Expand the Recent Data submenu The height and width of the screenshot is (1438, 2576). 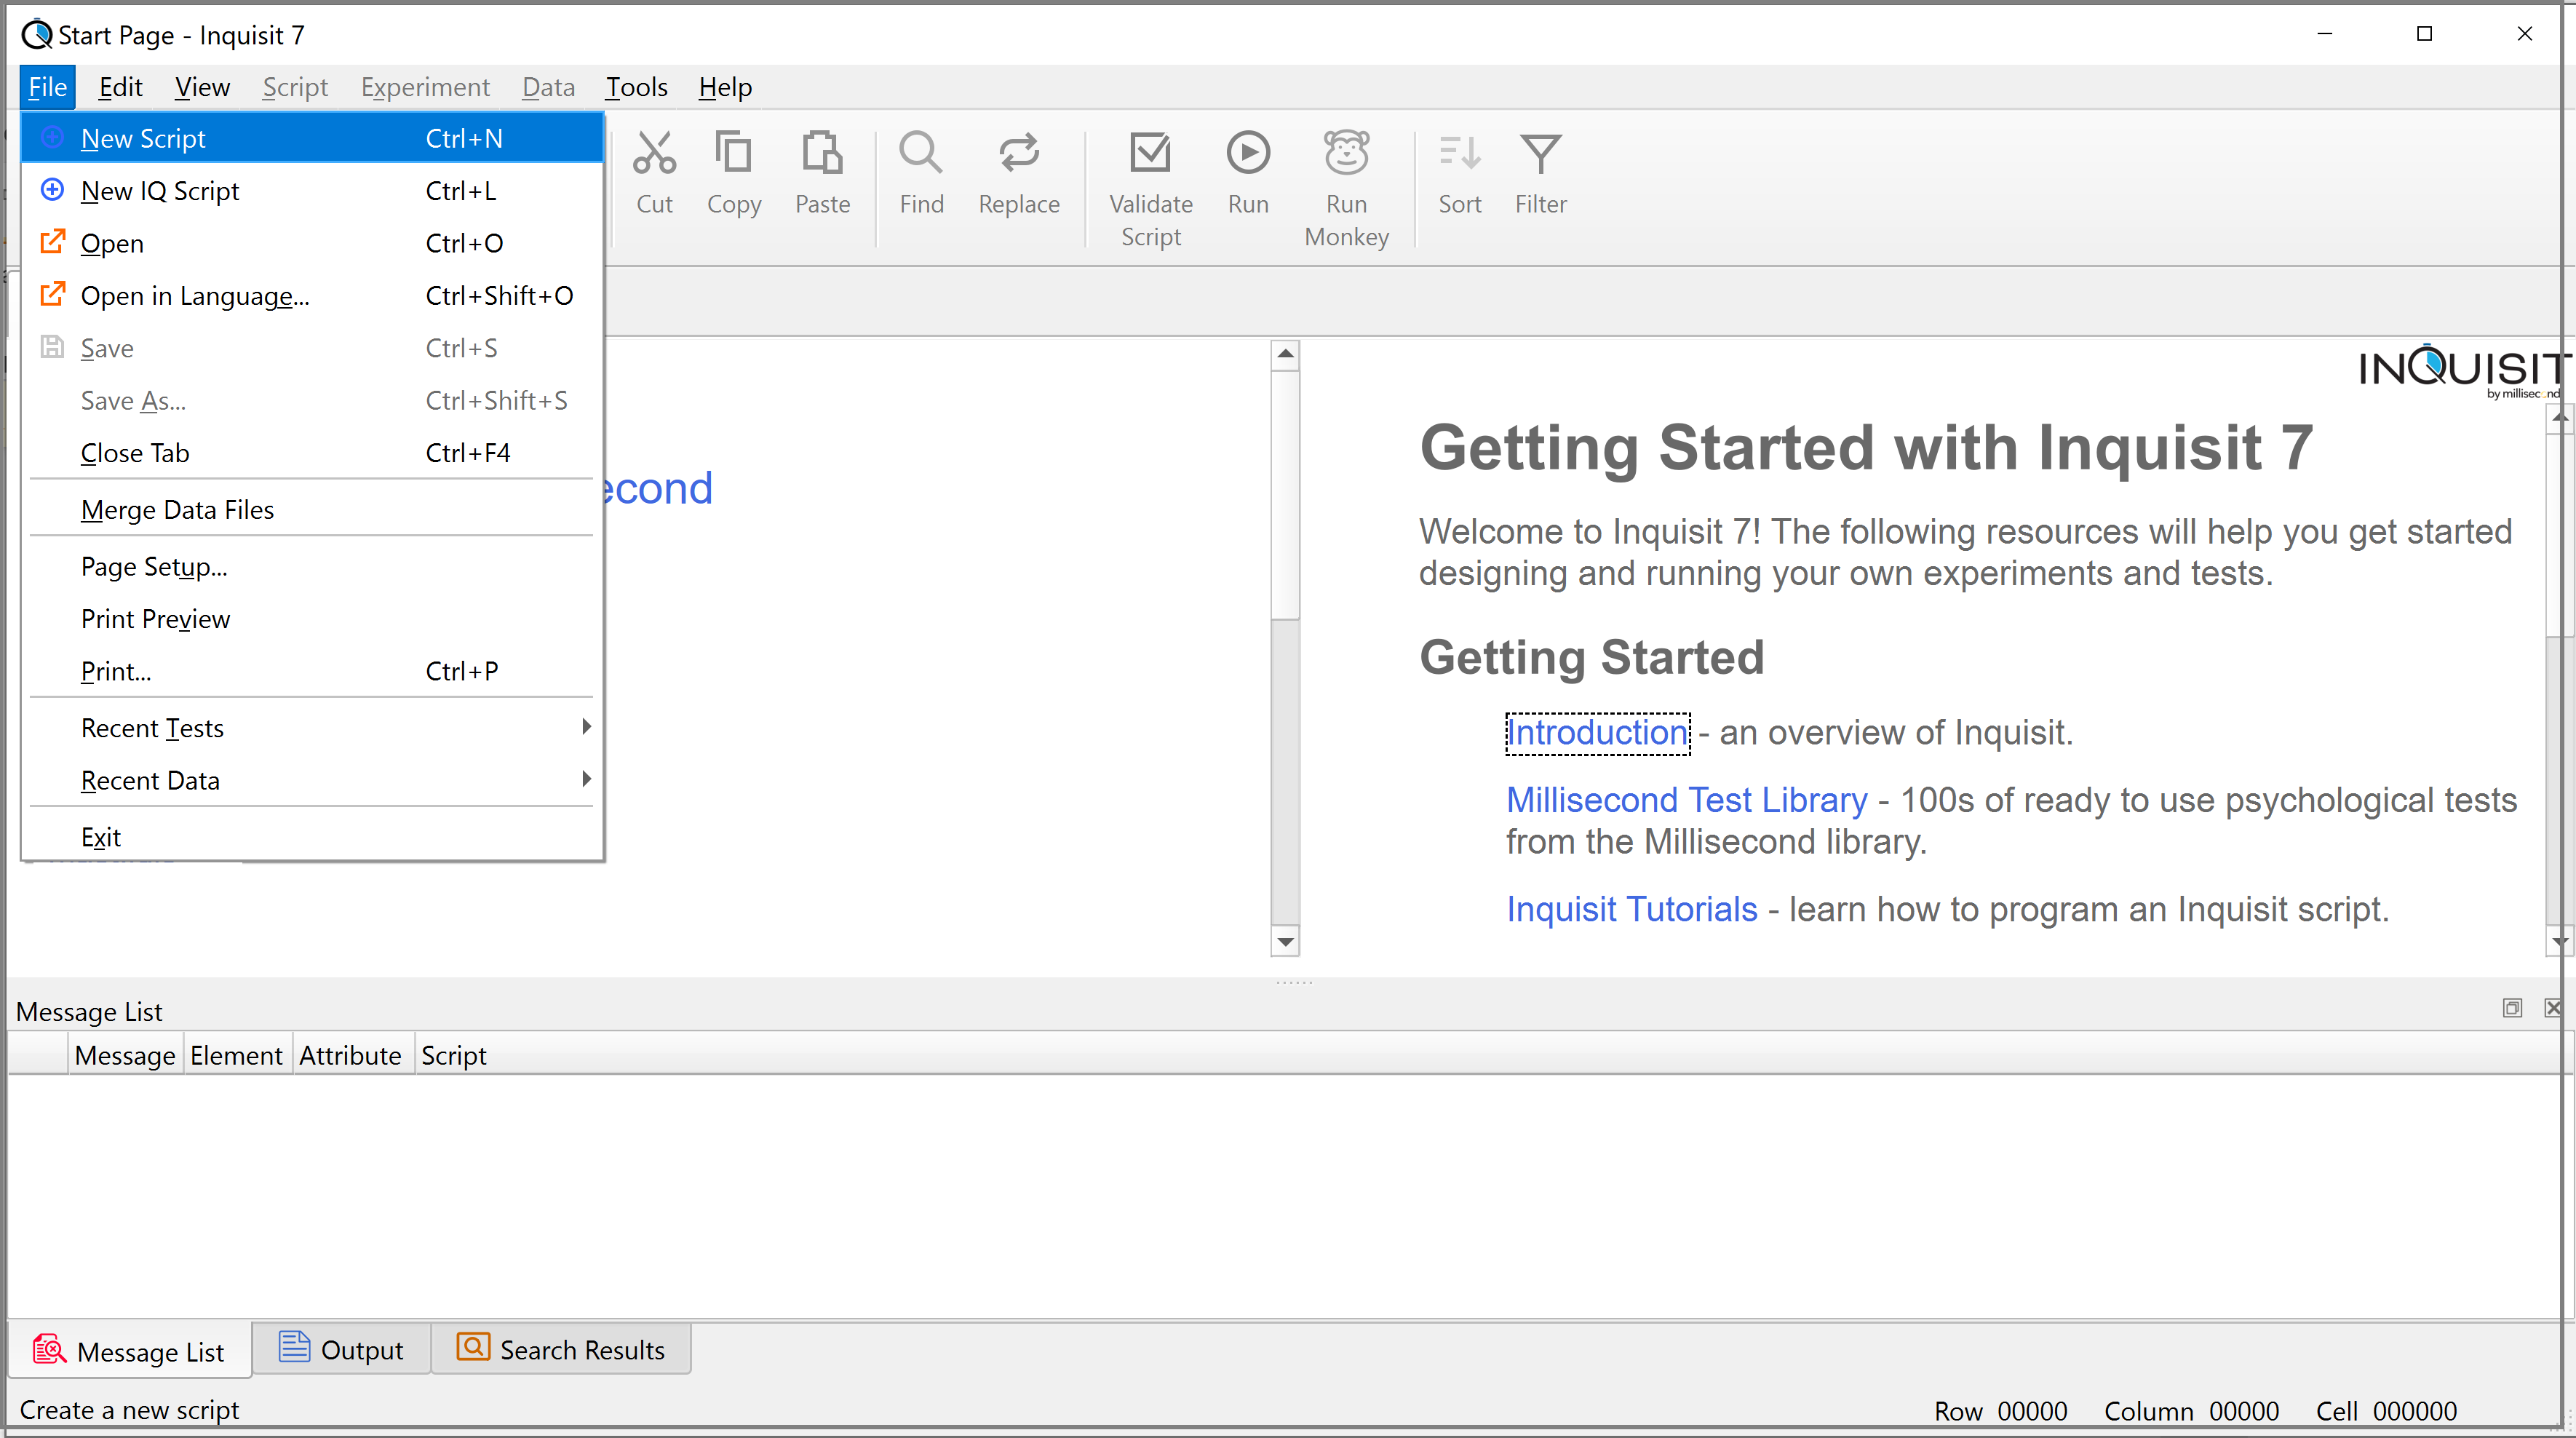point(312,780)
